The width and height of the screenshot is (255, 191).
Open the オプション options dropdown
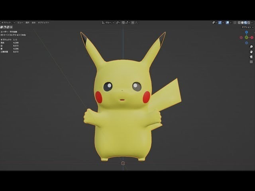point(247,27)
